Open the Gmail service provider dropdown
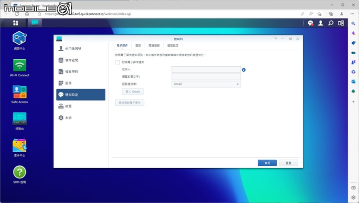Screen dimensions: 359x203 tap(206, 84)
